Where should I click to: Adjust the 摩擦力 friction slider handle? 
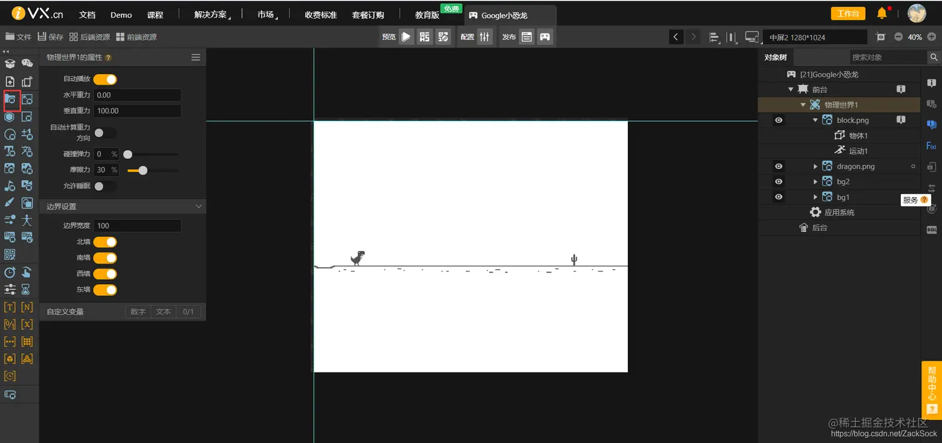(143, 170)
